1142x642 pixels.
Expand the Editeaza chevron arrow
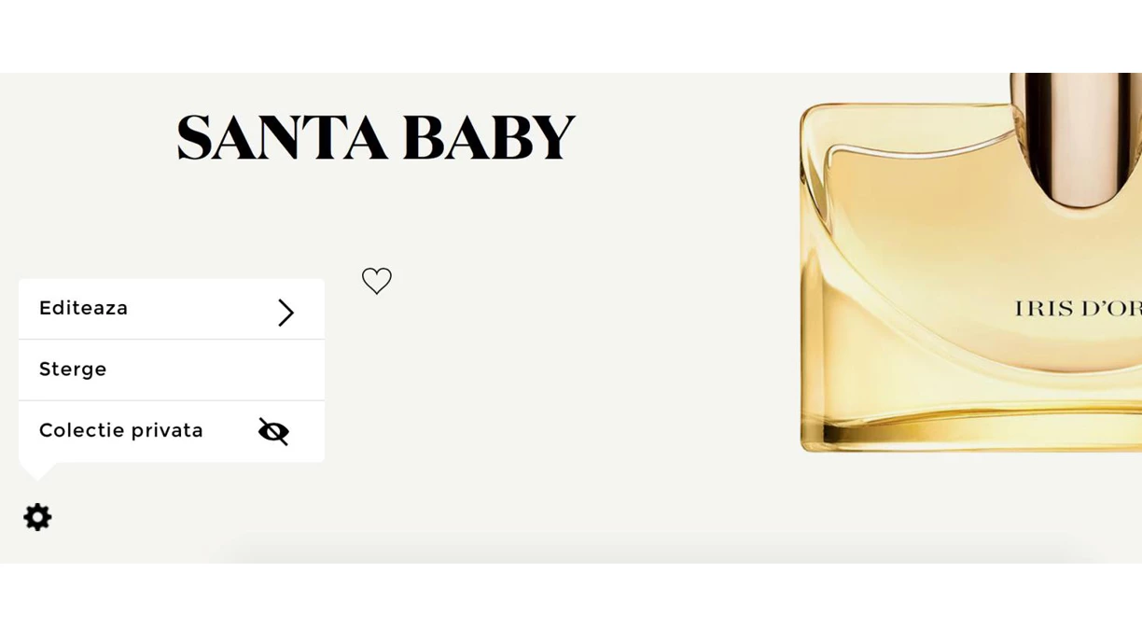[285, 313]
